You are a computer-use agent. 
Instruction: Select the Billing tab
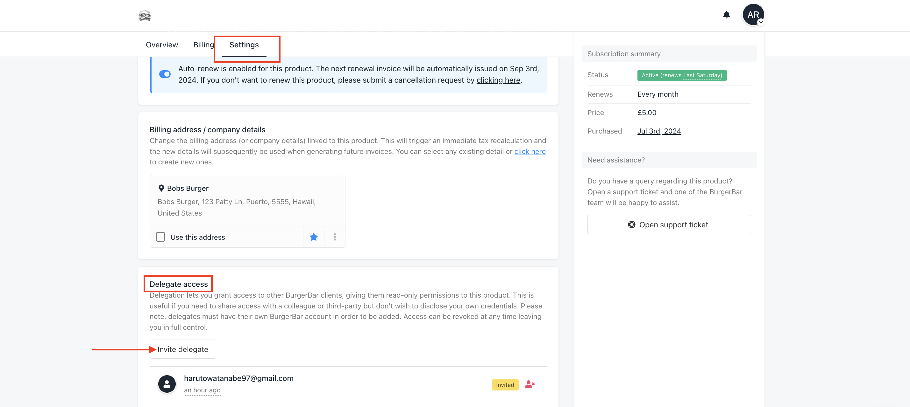(204, 44)
